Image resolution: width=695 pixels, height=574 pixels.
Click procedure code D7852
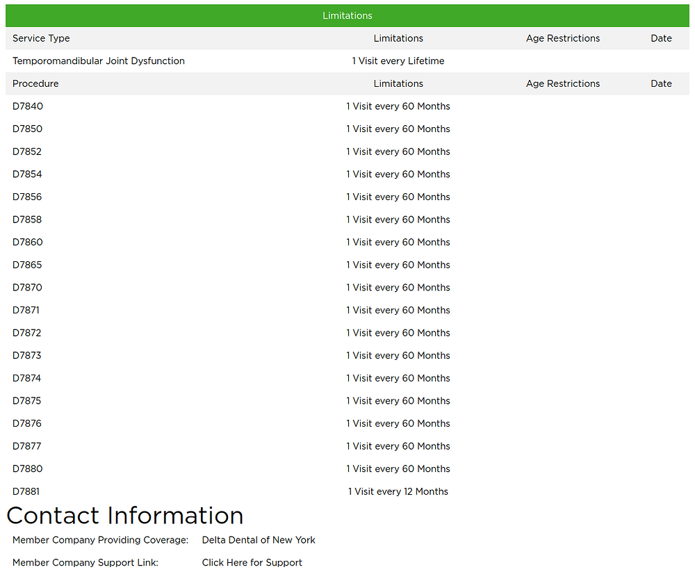[x=27, y=151]
